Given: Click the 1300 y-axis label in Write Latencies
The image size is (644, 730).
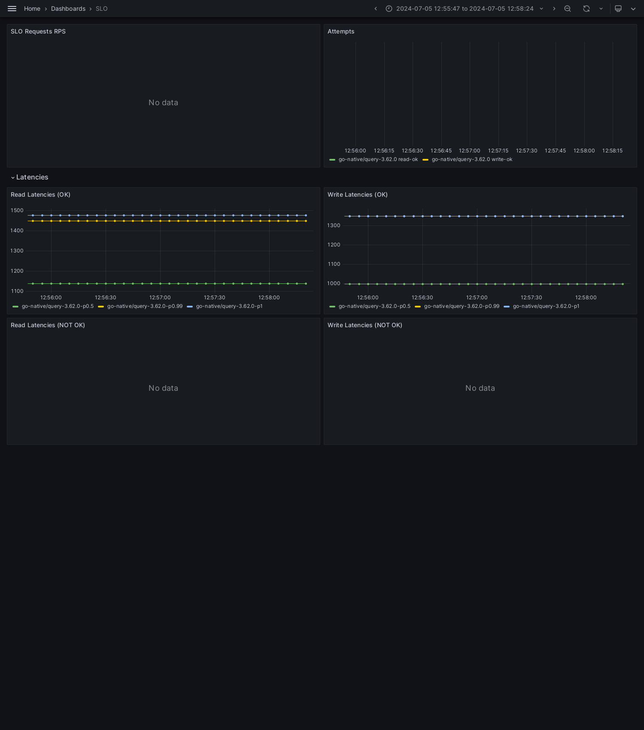Looking at the screenshot, I should tap(334, 225).
